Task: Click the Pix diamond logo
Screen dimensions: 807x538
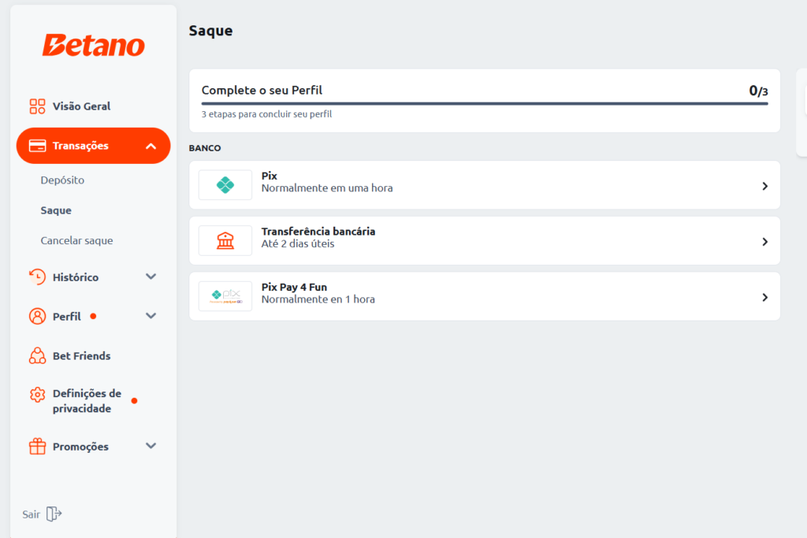Action: [x=225, y=185]
